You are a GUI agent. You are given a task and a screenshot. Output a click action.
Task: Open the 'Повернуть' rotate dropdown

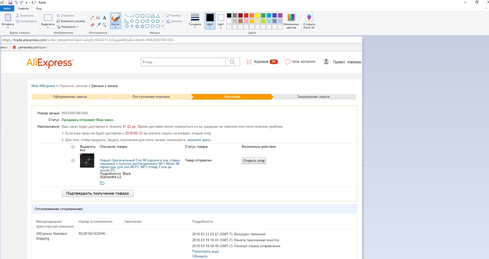pyautogui.click(x=68, y=27)
